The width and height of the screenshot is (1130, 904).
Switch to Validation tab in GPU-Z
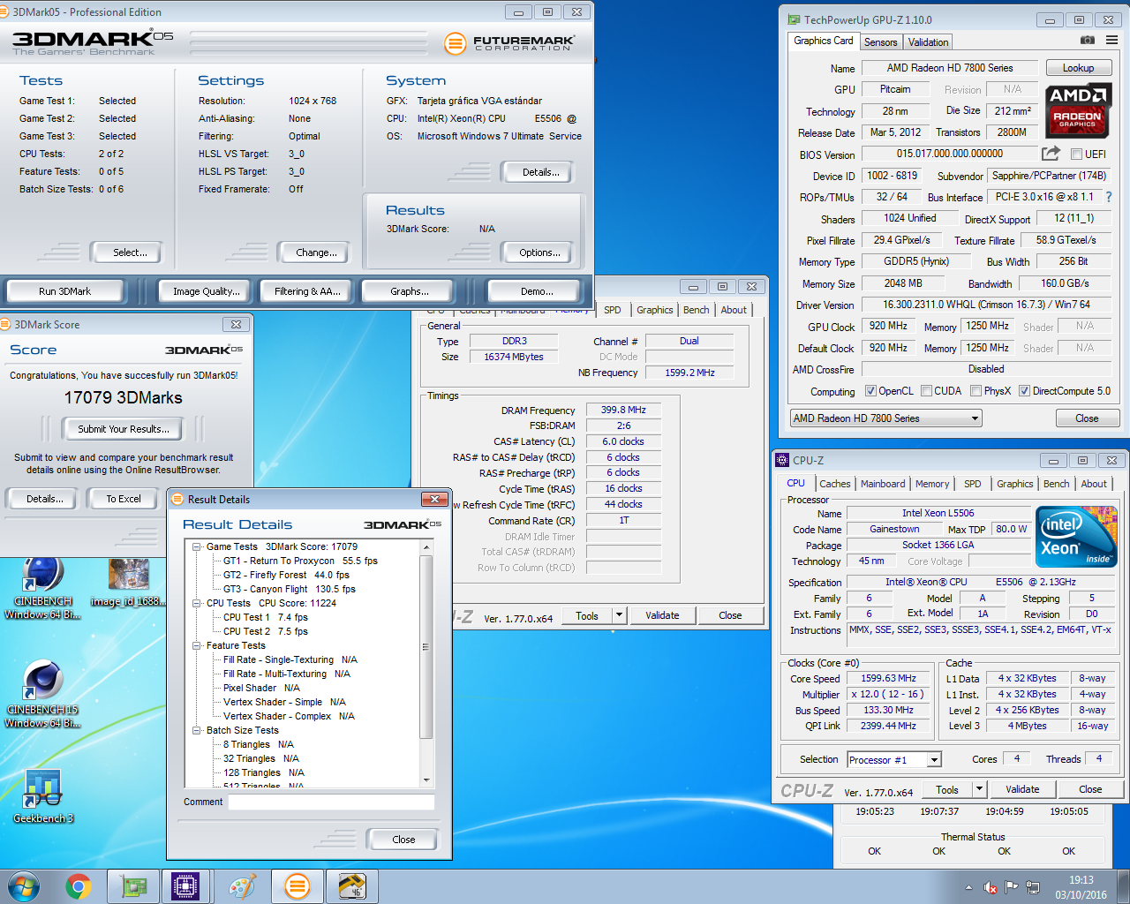(928, 42)
